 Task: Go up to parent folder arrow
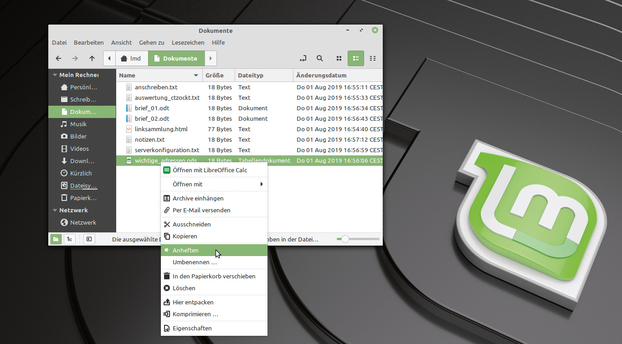tap(92, 58)
